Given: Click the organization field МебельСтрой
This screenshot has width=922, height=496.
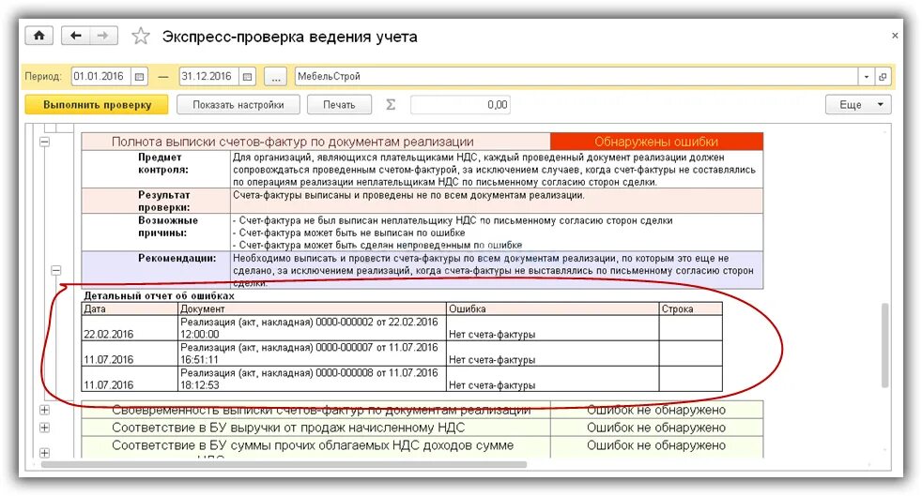Looking at the screenshot, I should pos(576,76).
